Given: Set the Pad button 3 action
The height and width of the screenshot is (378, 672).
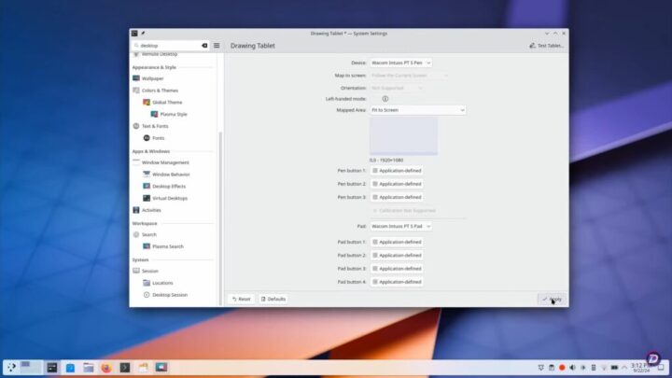Looking at the screenshot, I should point(397,269).
